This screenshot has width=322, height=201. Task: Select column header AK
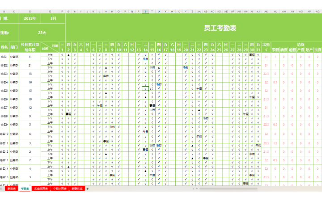pyautogui.click(x=266, y=12)
